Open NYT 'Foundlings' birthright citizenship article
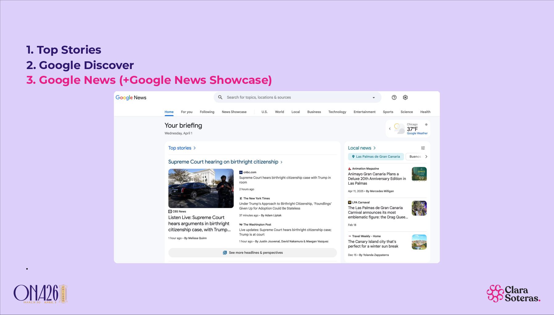This screenshot has height=315, width=554. coord(285,206)
